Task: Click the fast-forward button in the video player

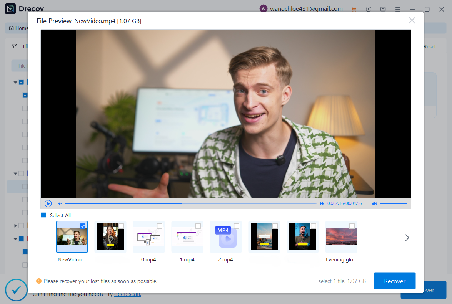Action: point(322,203)
